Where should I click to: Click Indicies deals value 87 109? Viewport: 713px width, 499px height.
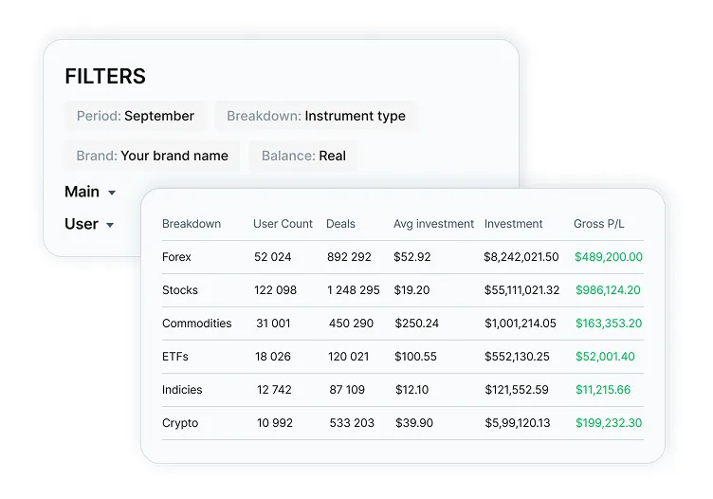click(347, 390)
